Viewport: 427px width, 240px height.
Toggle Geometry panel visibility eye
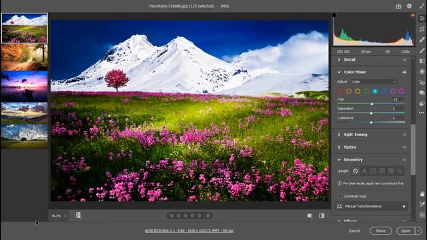tap(404, 160)
